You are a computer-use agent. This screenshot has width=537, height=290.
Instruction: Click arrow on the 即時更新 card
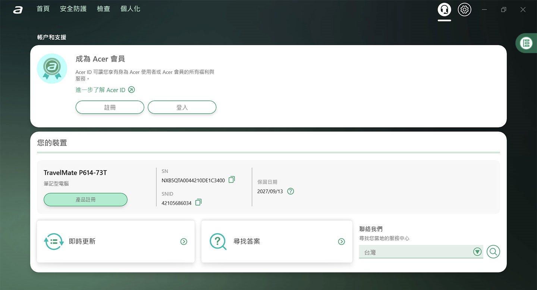coord(183,241)
